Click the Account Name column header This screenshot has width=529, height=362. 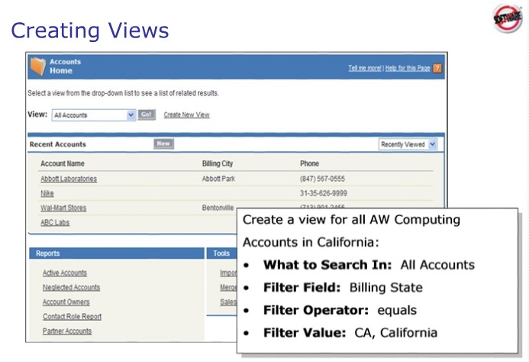click(x=62, y=163)
